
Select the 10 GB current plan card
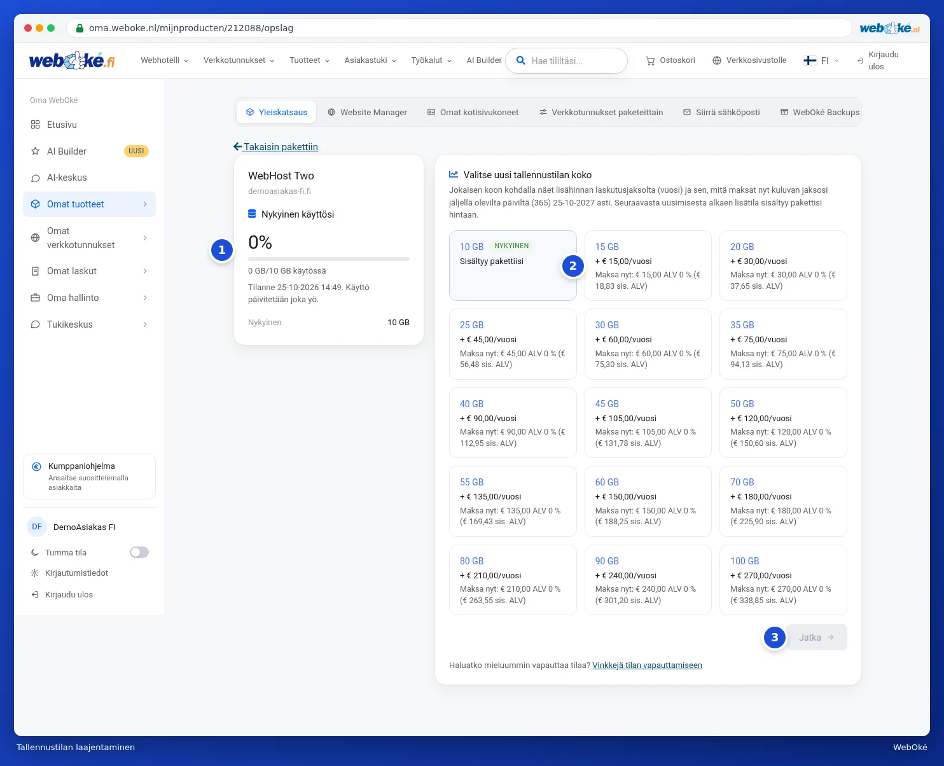coord(513,265)
